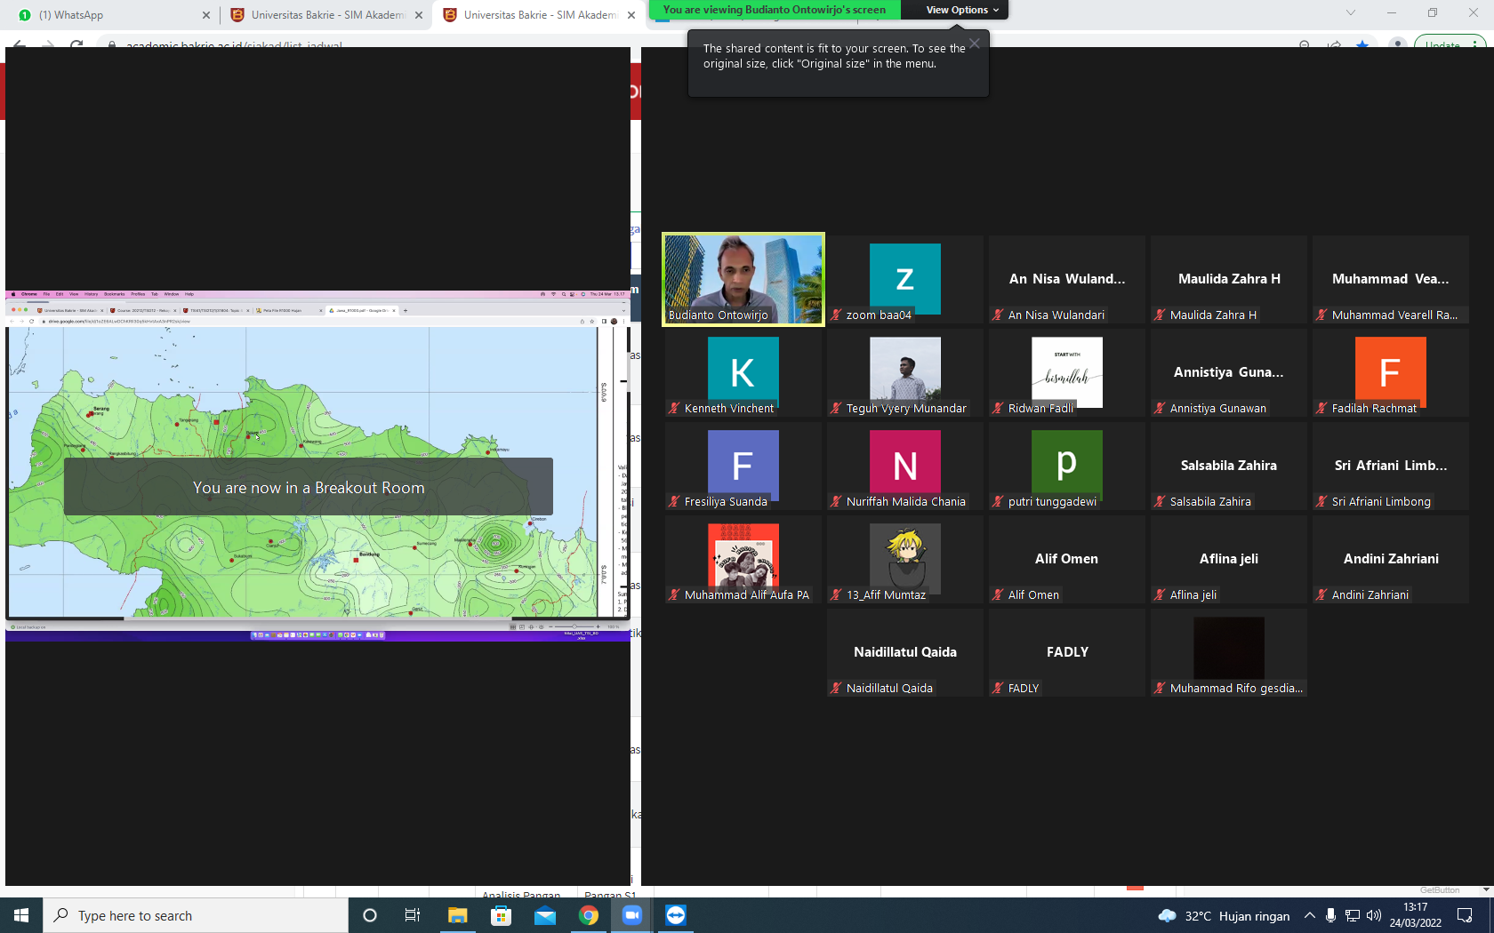The height and width of the screenshot is (933, 1494).
Task: Click the muted mic icon beside Aflina jeli
Action: (1160, 594)
